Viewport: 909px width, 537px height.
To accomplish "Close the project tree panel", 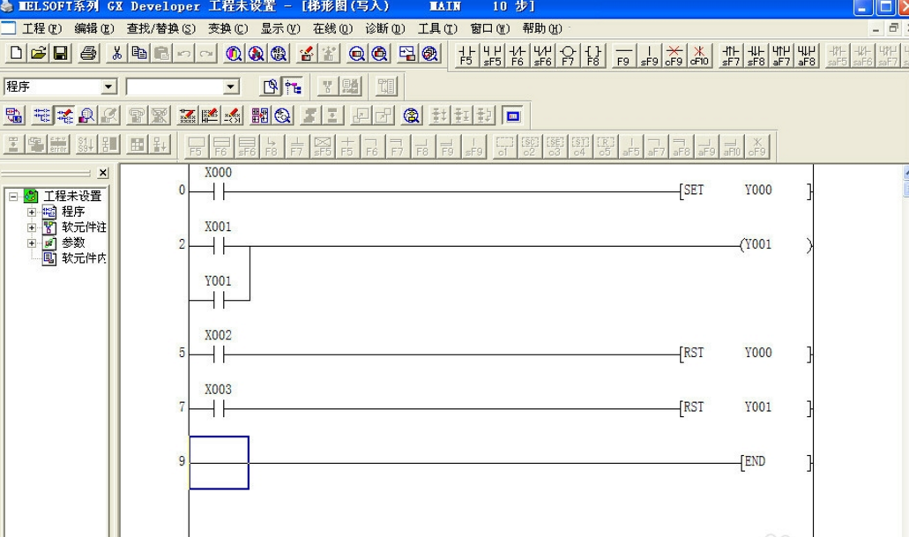I will [103, 173].
